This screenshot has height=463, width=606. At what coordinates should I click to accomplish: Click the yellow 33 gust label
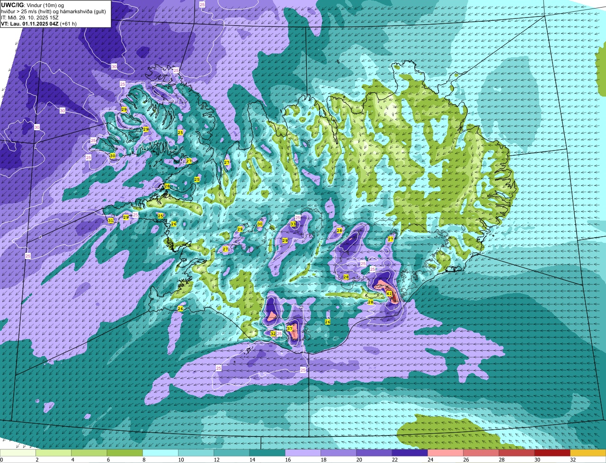[293, 224]
